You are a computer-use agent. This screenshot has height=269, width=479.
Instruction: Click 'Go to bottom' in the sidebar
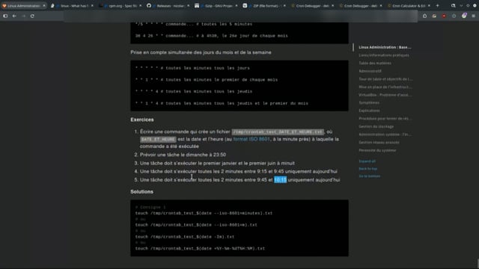coord(369,176)
